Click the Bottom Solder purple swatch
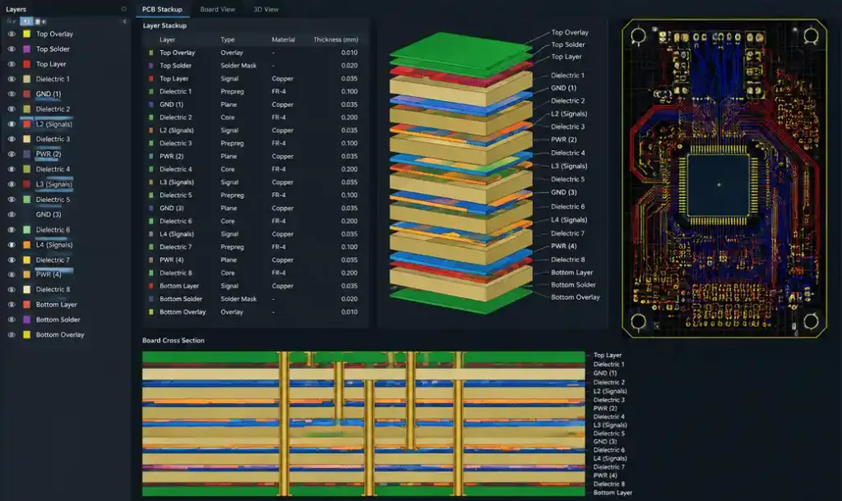The width and height of the screenshot is (842, 501). (26, 319)
